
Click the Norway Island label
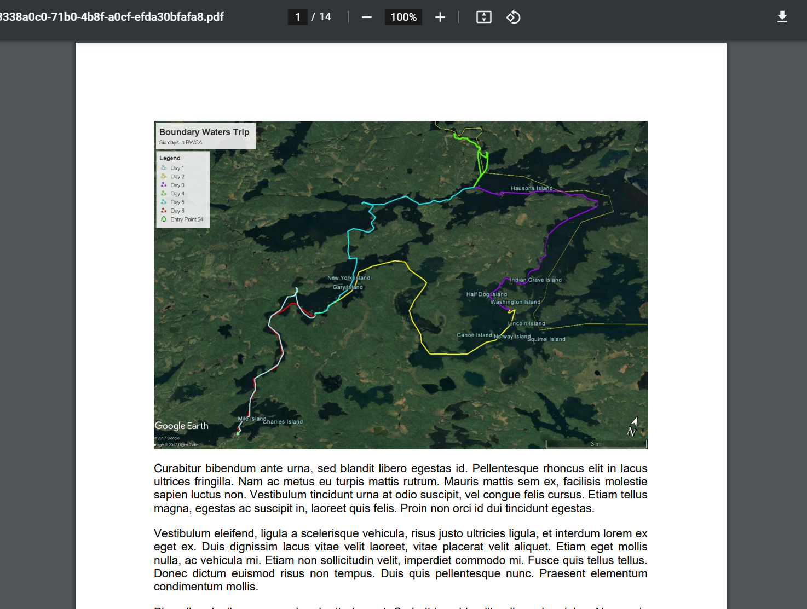click(512, 337)
